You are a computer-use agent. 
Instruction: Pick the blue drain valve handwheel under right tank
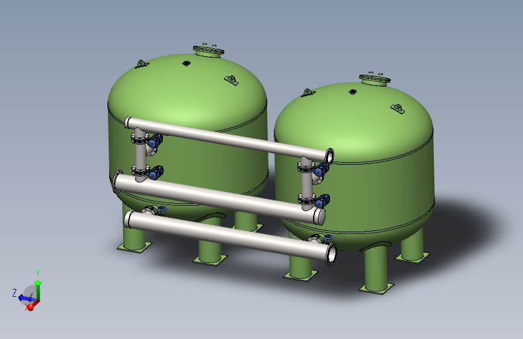(x=329, y=237)
